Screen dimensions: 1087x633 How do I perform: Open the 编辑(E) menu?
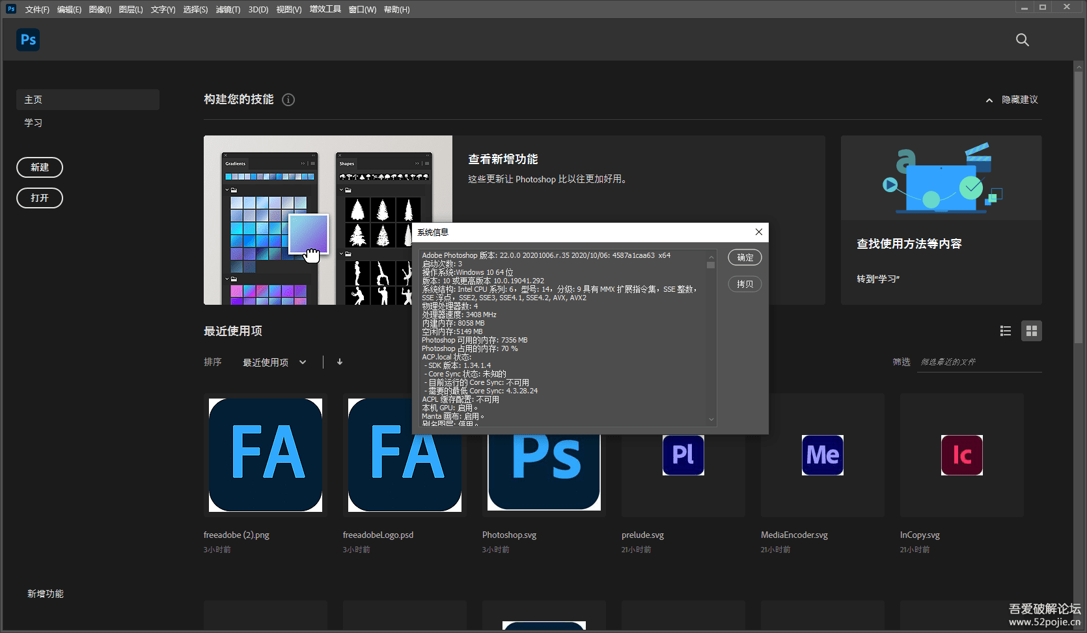click(x=69, y=9)
